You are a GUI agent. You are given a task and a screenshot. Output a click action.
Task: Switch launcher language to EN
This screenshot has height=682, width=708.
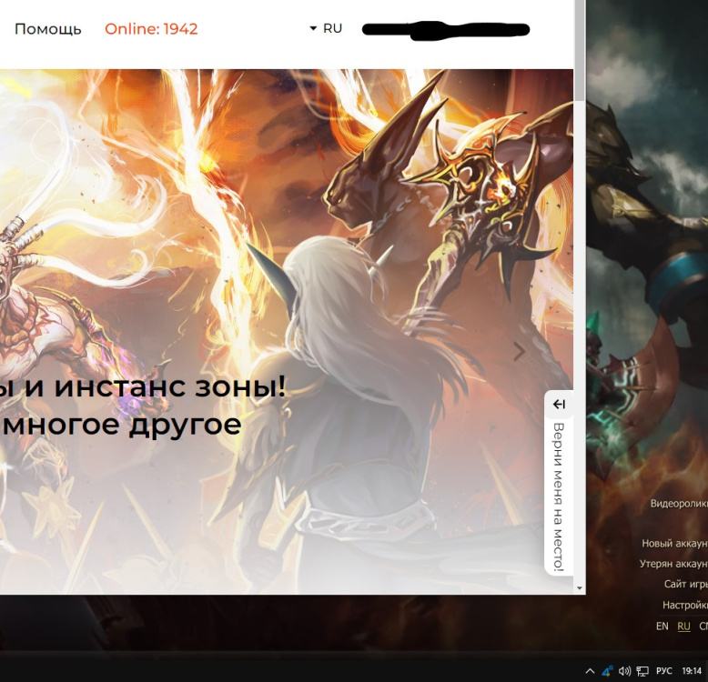click(x=662, y=627)
